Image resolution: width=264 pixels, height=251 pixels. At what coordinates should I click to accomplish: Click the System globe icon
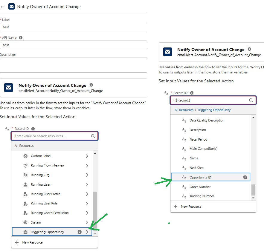point(25,222)
